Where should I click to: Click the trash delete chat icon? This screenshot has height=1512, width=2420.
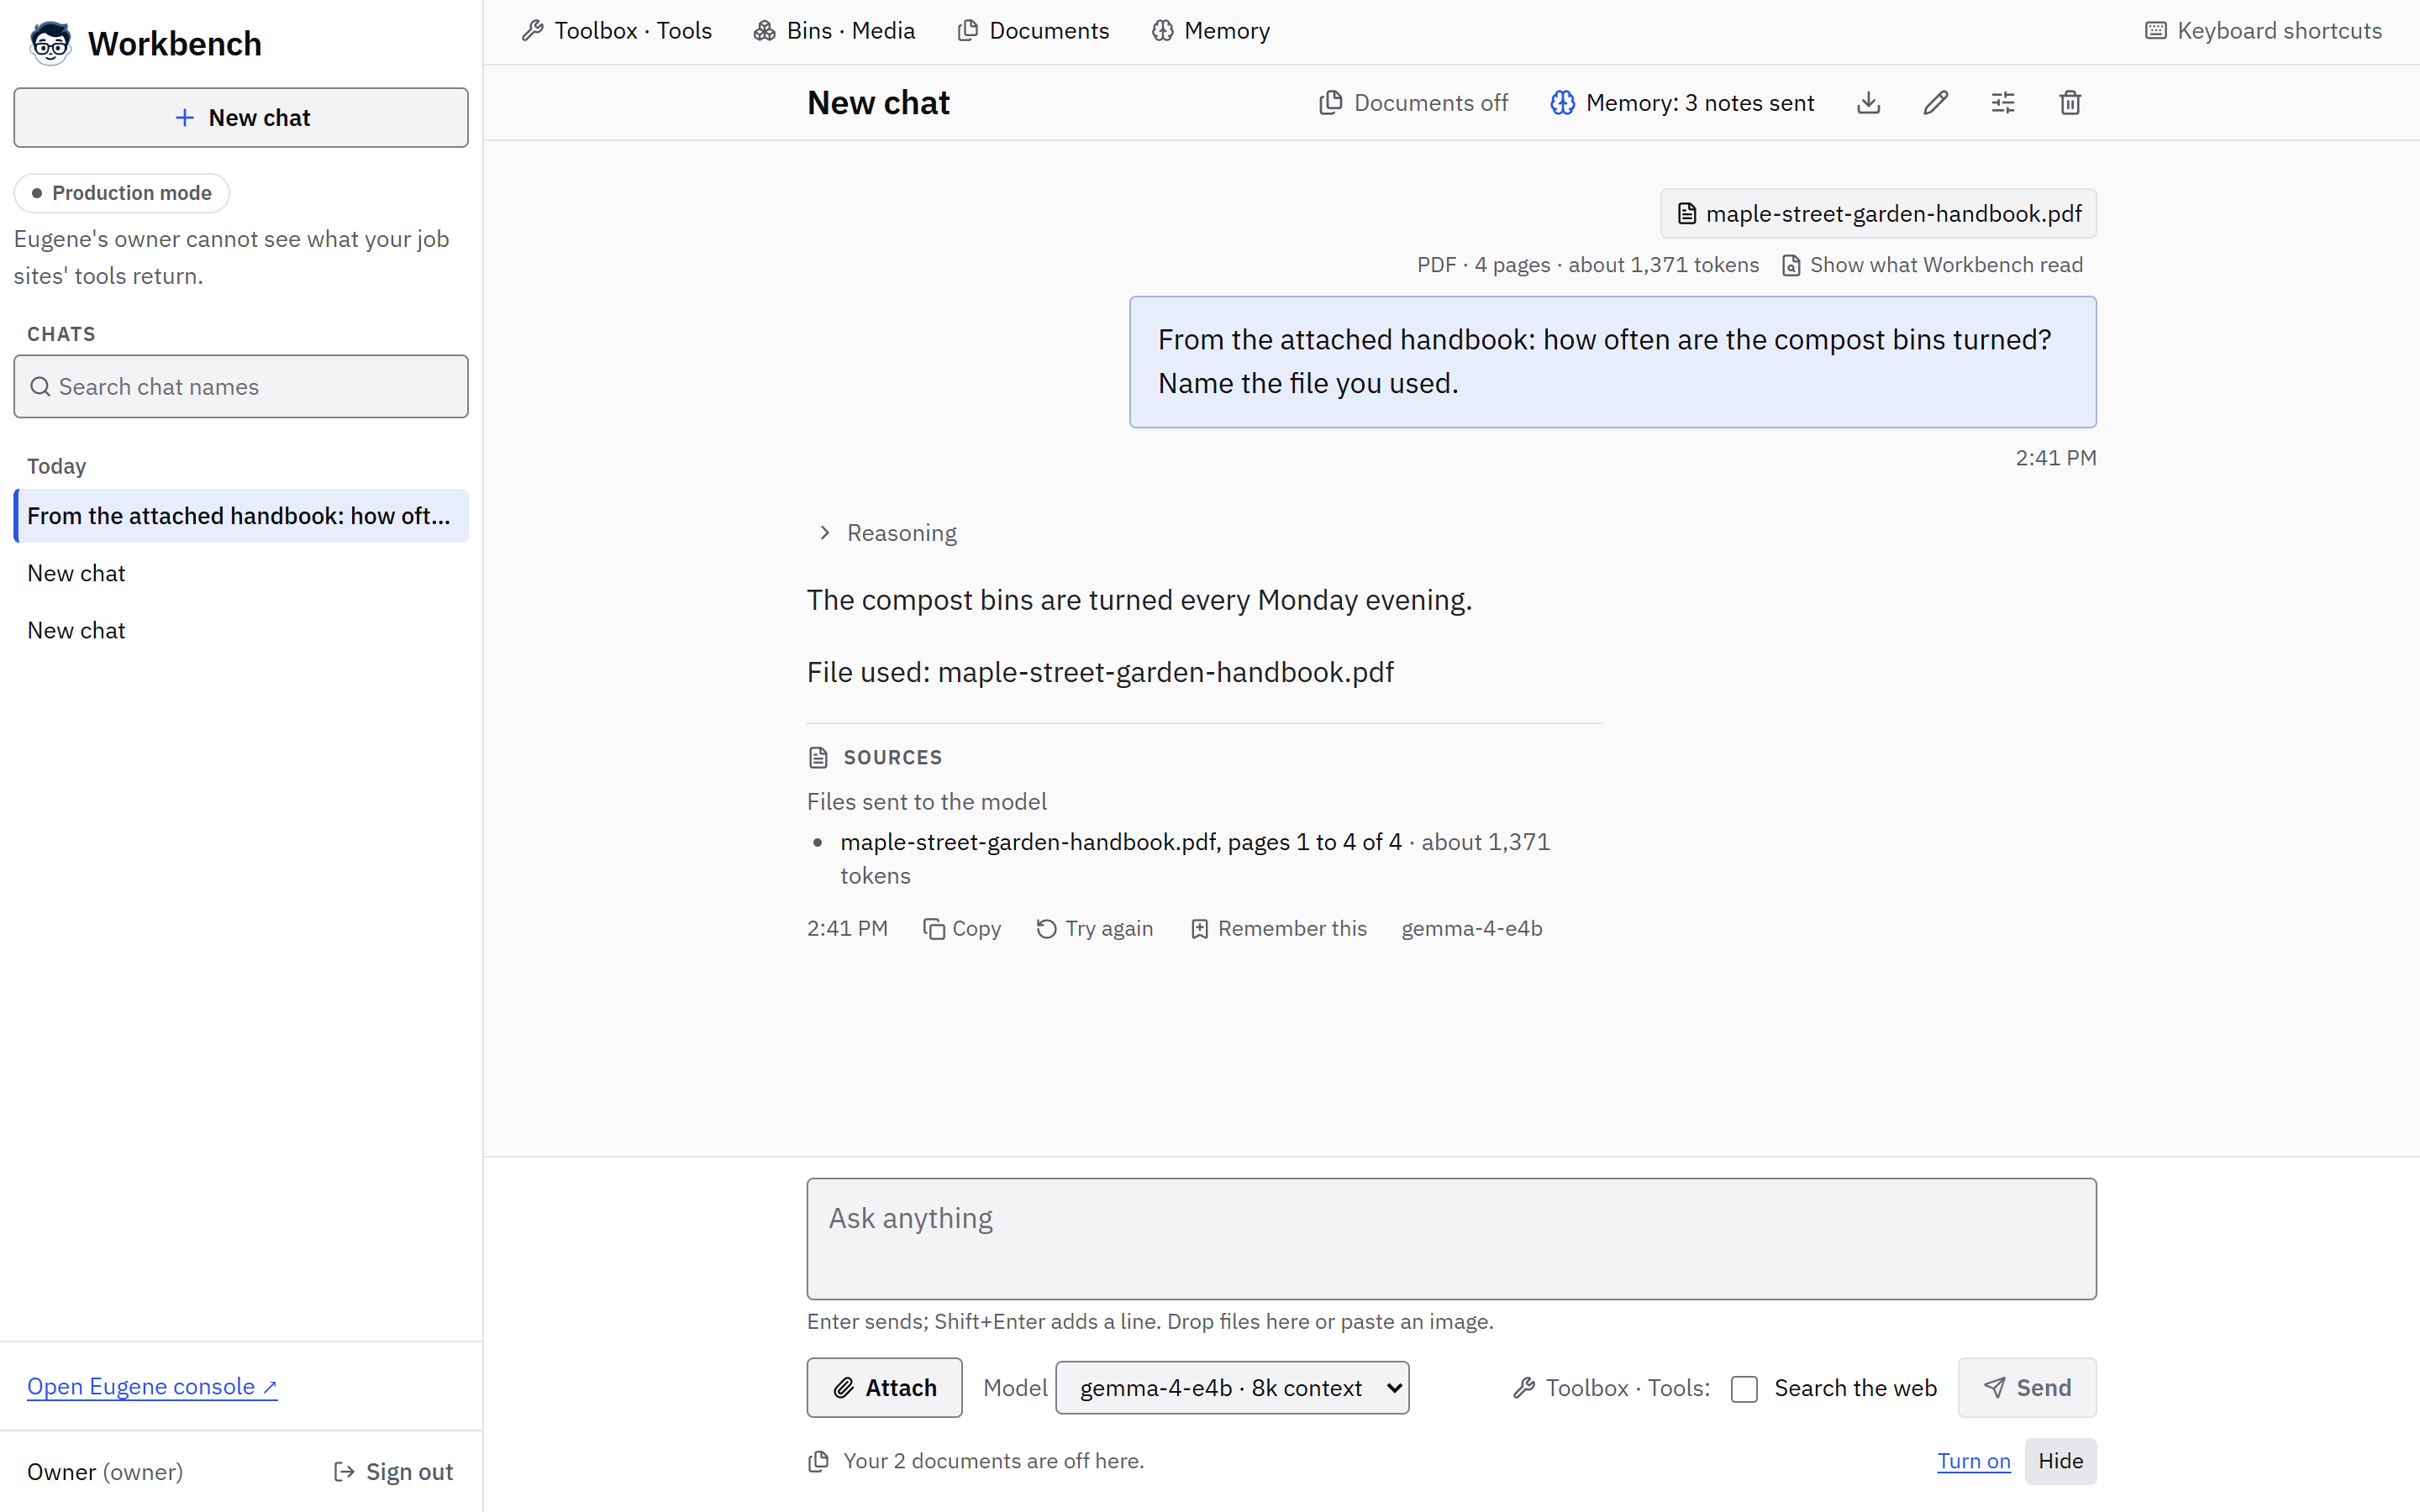[2069, 103]
